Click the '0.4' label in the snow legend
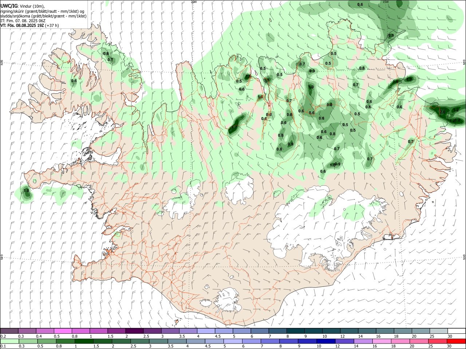This screenshot has height=349, width=466. [39, 336]
